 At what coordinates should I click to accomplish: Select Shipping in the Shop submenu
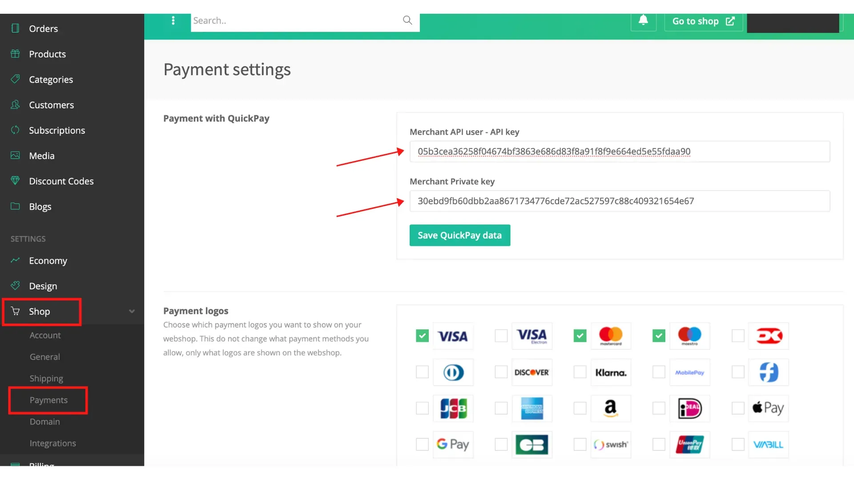pos(46,378)
